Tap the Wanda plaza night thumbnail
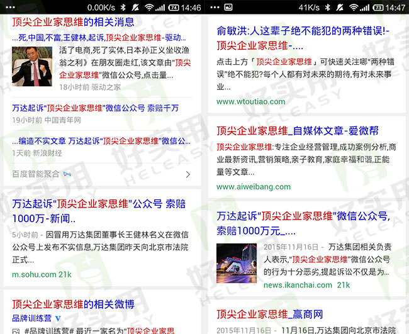 coord(237,264)
